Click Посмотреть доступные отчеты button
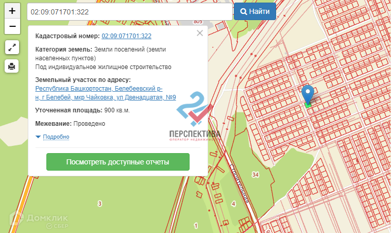The width and height of the screenshot is (391, 233). tap(118, 162)
